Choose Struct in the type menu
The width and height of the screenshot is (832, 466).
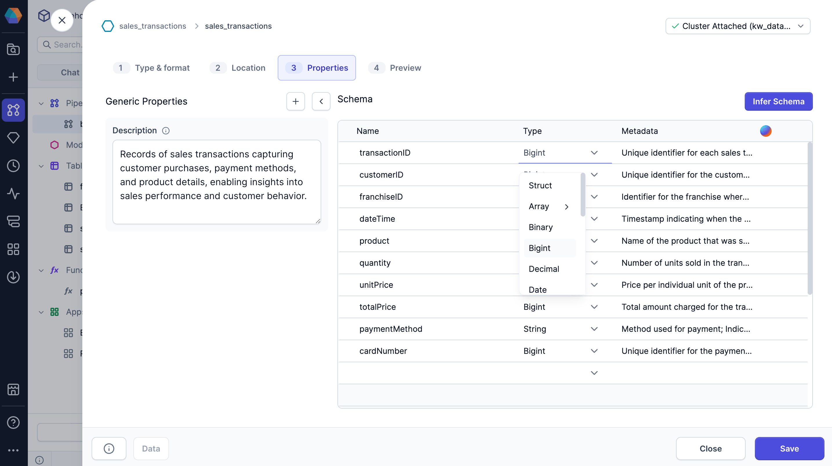(x=540, y=185)
